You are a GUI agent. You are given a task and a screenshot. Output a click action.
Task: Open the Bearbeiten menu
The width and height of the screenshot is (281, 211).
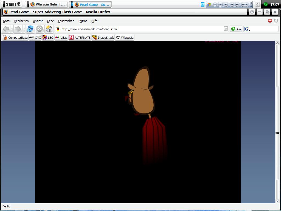tap(21, 21)
